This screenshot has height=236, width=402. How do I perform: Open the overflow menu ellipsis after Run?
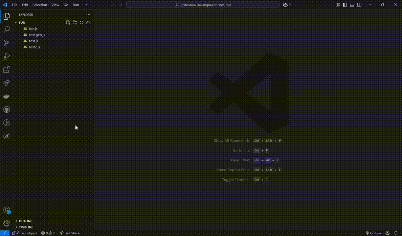[x=87, y=5]
